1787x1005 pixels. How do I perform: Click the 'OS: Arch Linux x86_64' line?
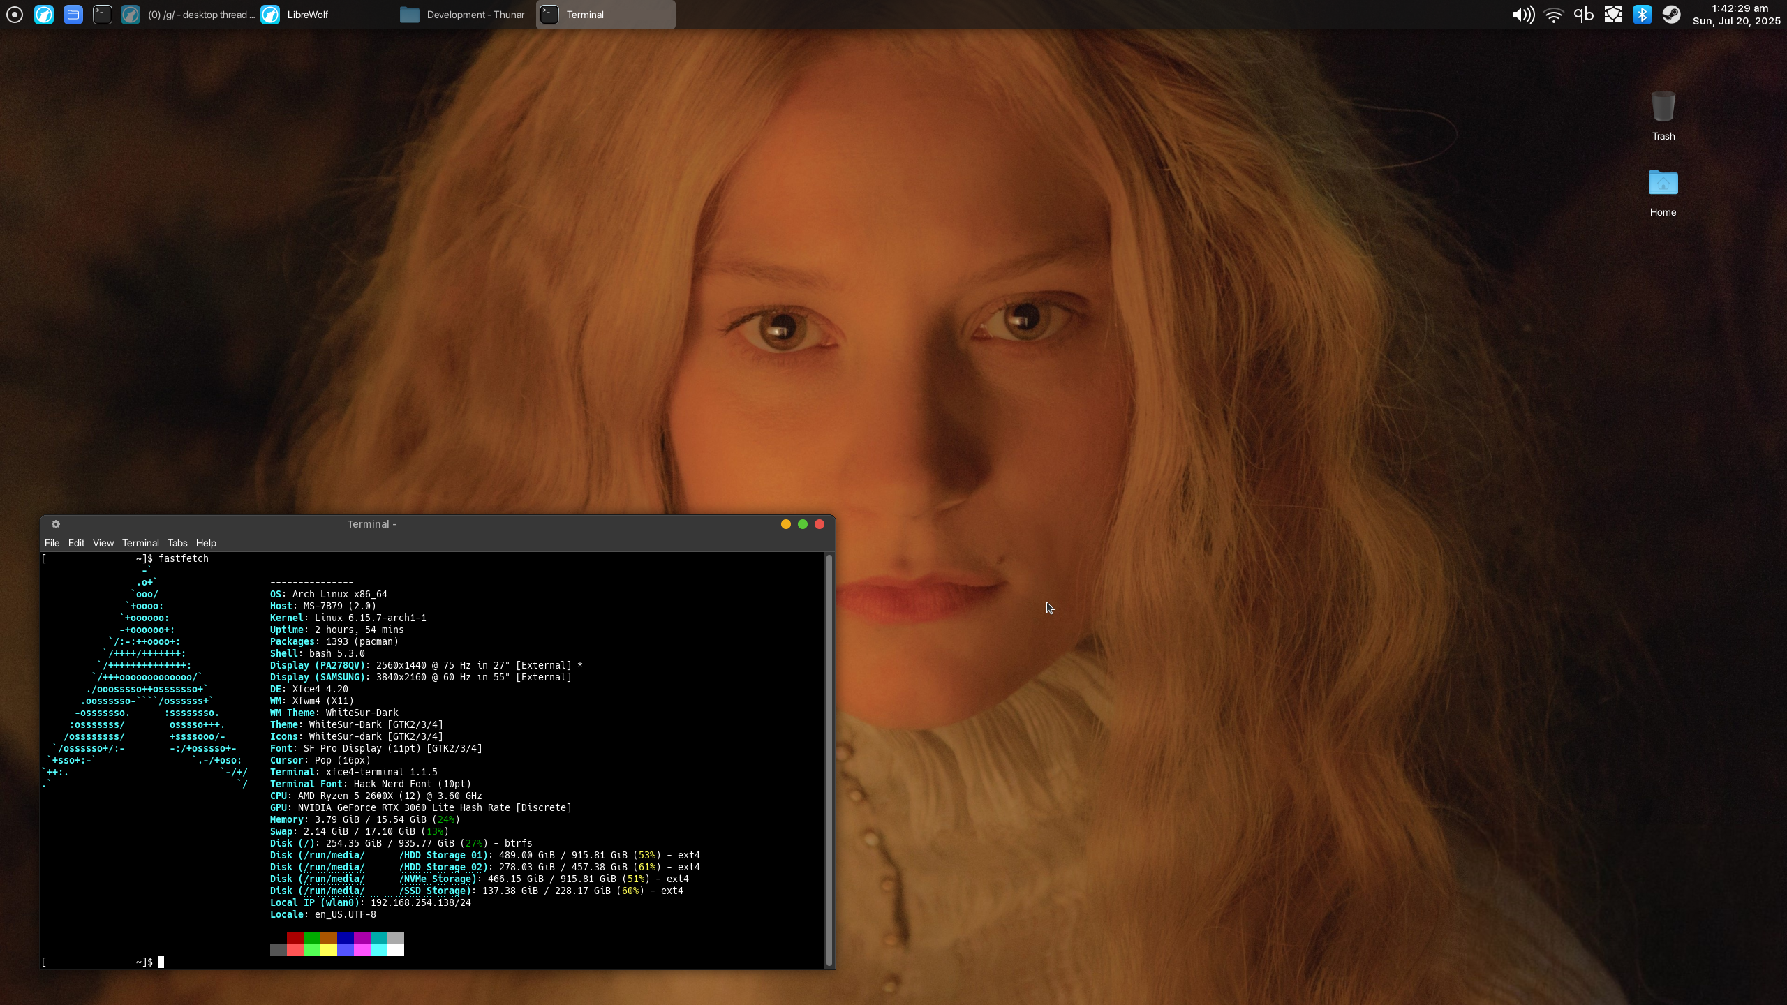[329, 594]
